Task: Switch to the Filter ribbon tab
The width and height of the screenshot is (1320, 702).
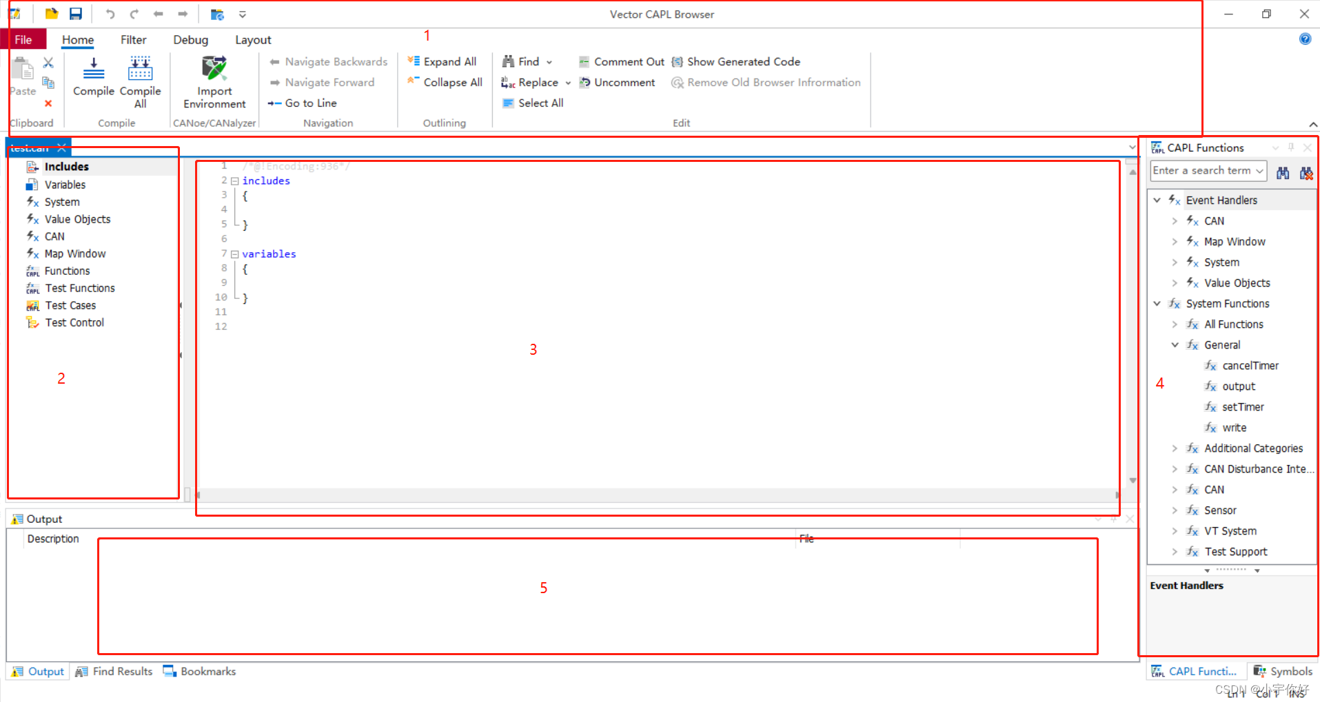Action: coord(134,39)
